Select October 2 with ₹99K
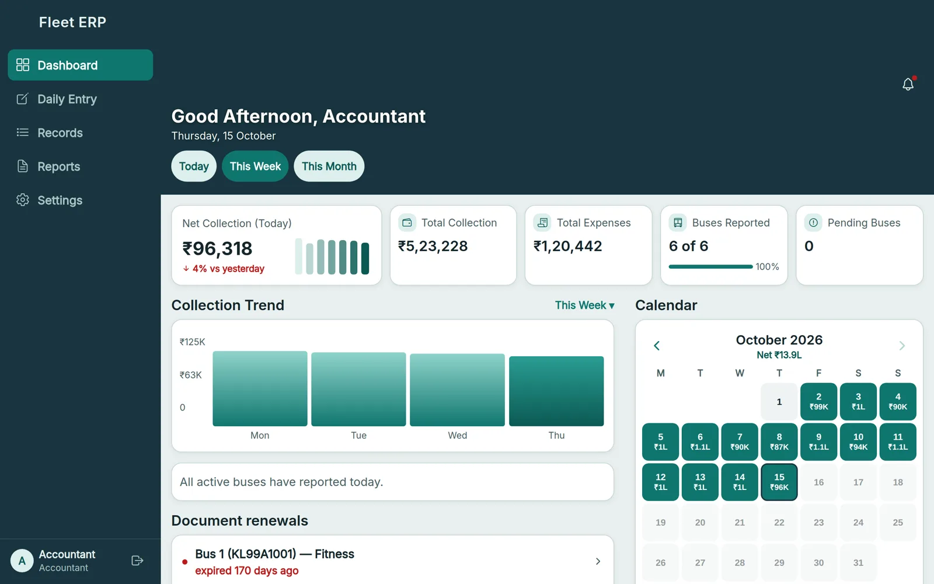The height and width of the screenshot is (584, 934). tap(818, 402)
